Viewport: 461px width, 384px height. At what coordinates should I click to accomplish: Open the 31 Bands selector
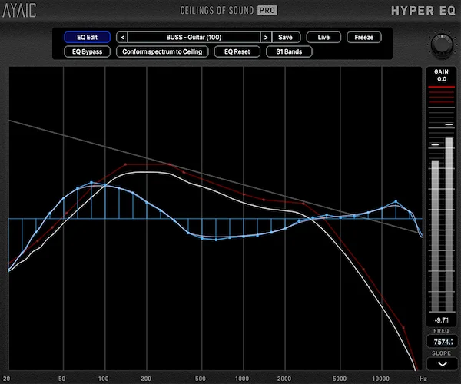288,52
